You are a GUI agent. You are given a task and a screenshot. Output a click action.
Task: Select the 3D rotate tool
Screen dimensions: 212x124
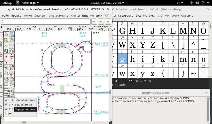[x=6, y=79]
